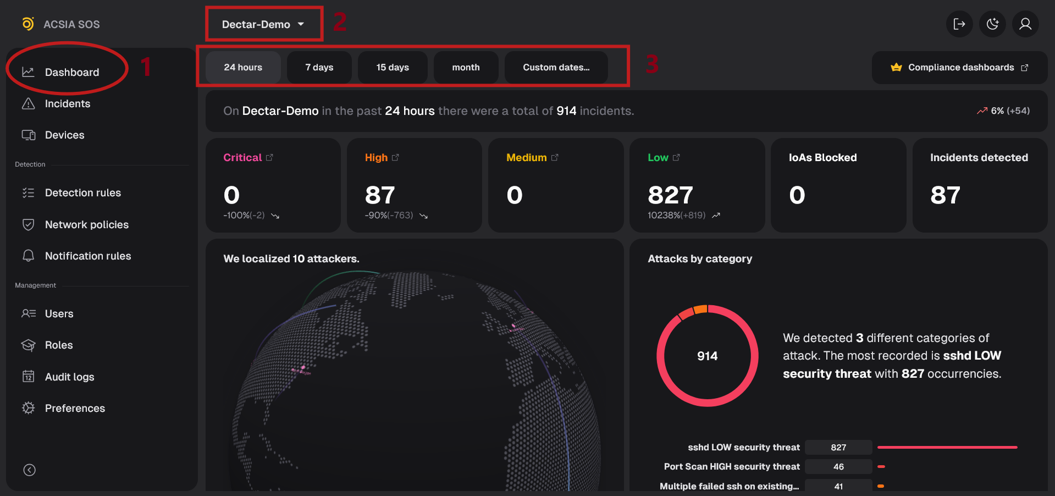Click the downward trend icon under Critical
Screen dimensions: 1055x496
click(275, 216)
